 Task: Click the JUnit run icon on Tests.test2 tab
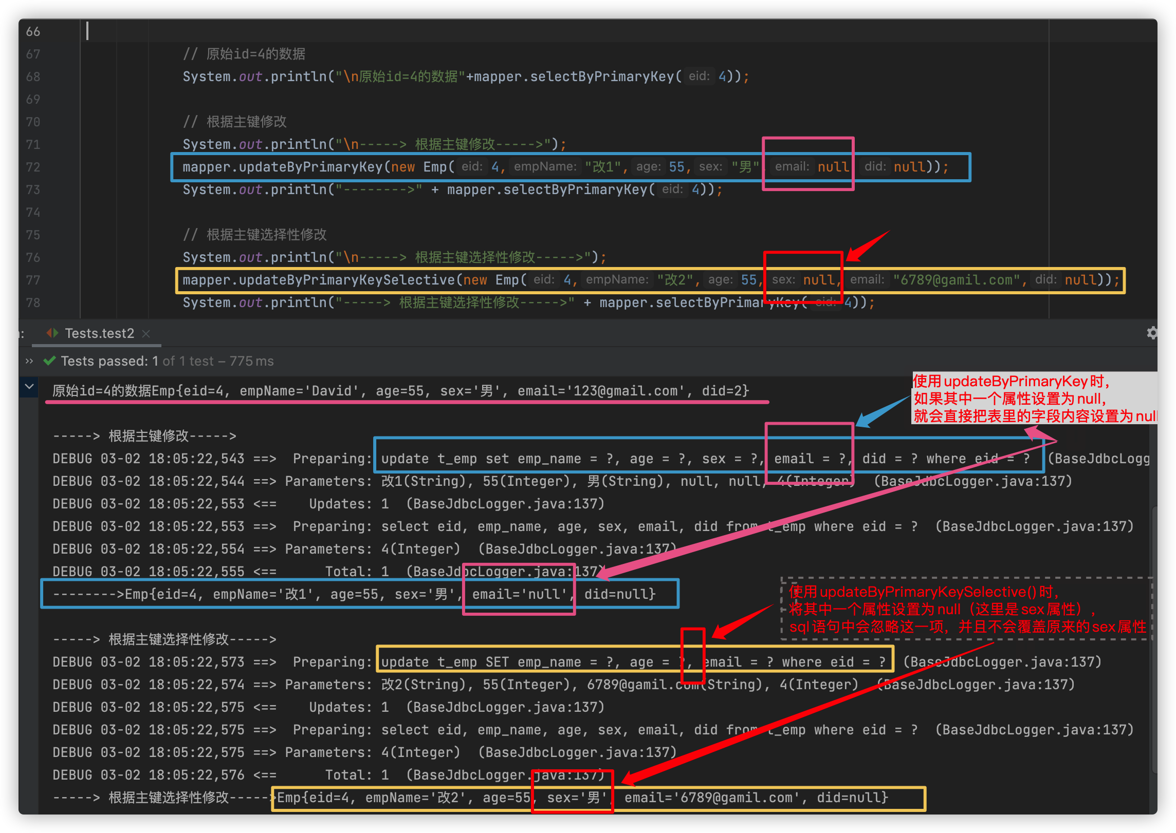53,333
